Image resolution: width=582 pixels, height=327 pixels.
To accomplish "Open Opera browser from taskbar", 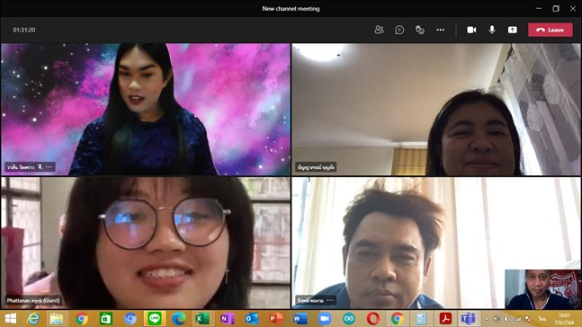I will coord(373,319).
